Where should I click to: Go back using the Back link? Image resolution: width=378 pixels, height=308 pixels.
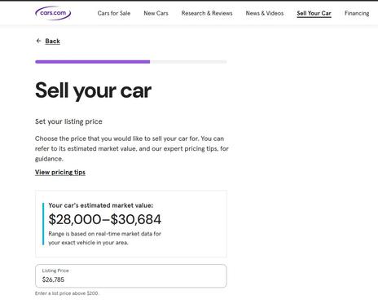tap(52, 41)
